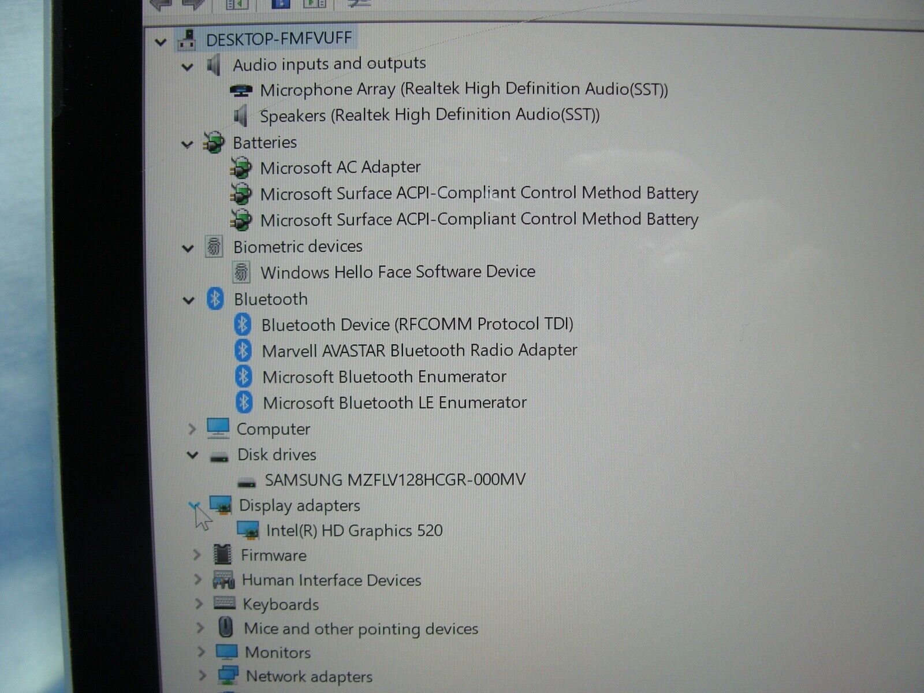
Task: Collapse the Biometric devices category
Action: [x=188, y=249]
